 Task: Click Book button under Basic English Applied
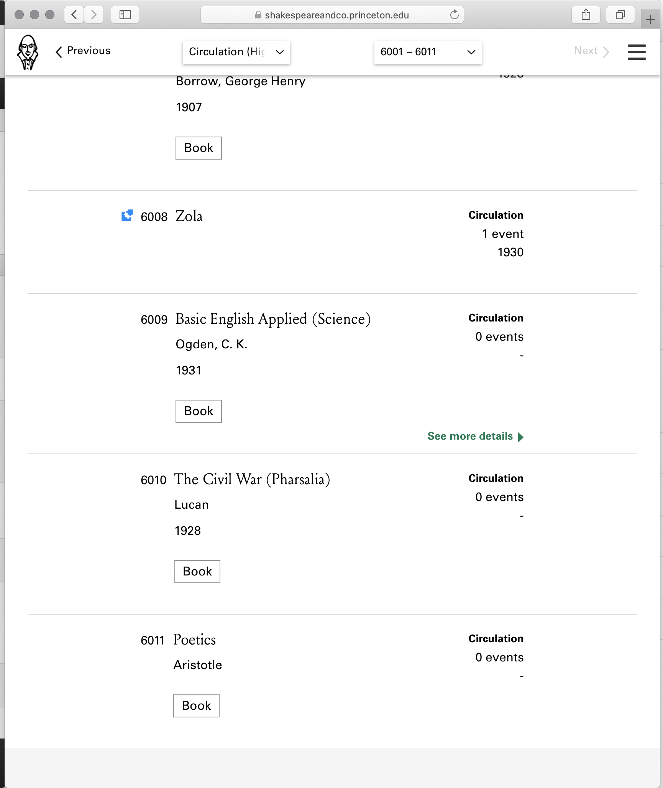198,411
